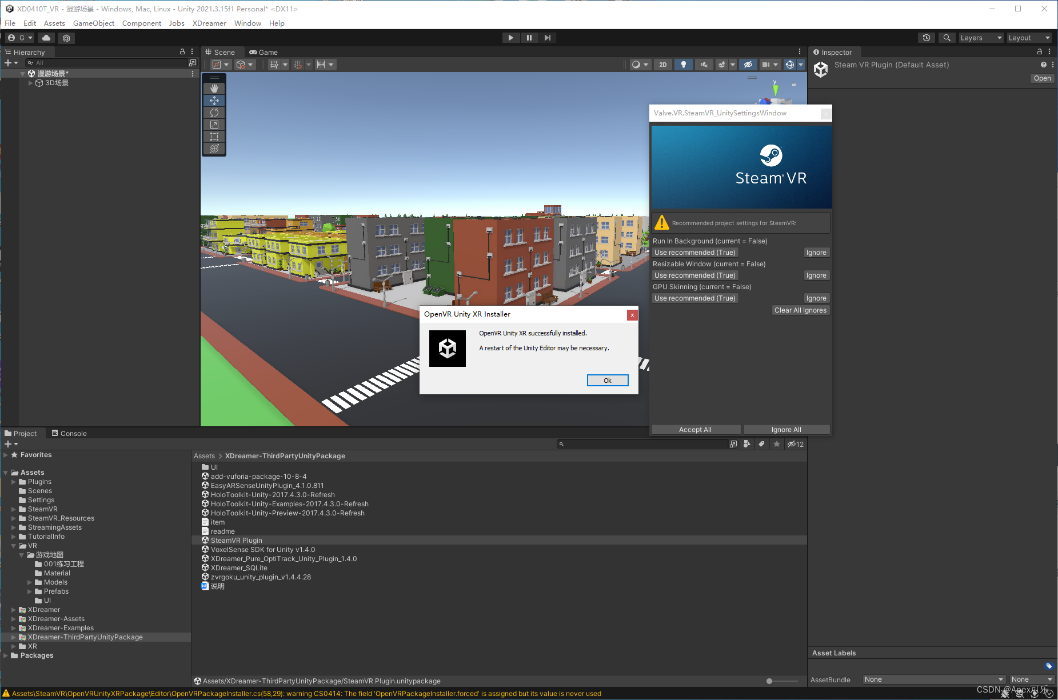1058x700 pixels.
Task: Switch to the Console tab
Action: (x=69, y=433)
